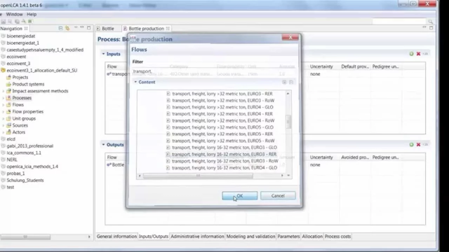Collapse the Content section in Flows dialog
This screenshot has width=449, height=252.
(x=136, y=82)
